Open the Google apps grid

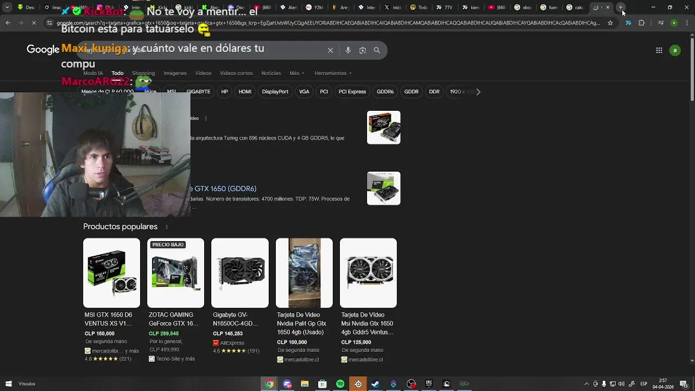coord(659,50)
